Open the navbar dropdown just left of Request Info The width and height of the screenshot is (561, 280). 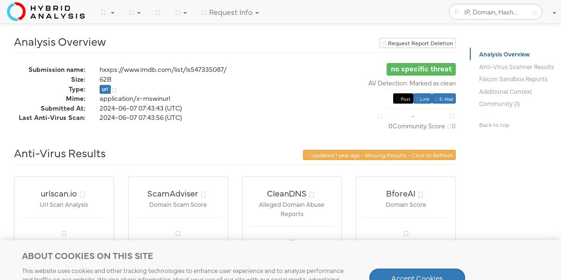181,13
